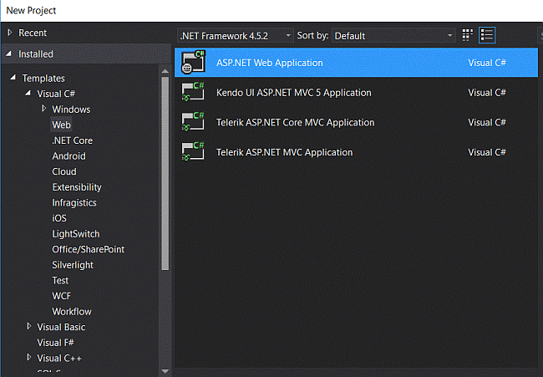Open the Sort by Default dropdown
Screen dimensions: 543x377
393,36
